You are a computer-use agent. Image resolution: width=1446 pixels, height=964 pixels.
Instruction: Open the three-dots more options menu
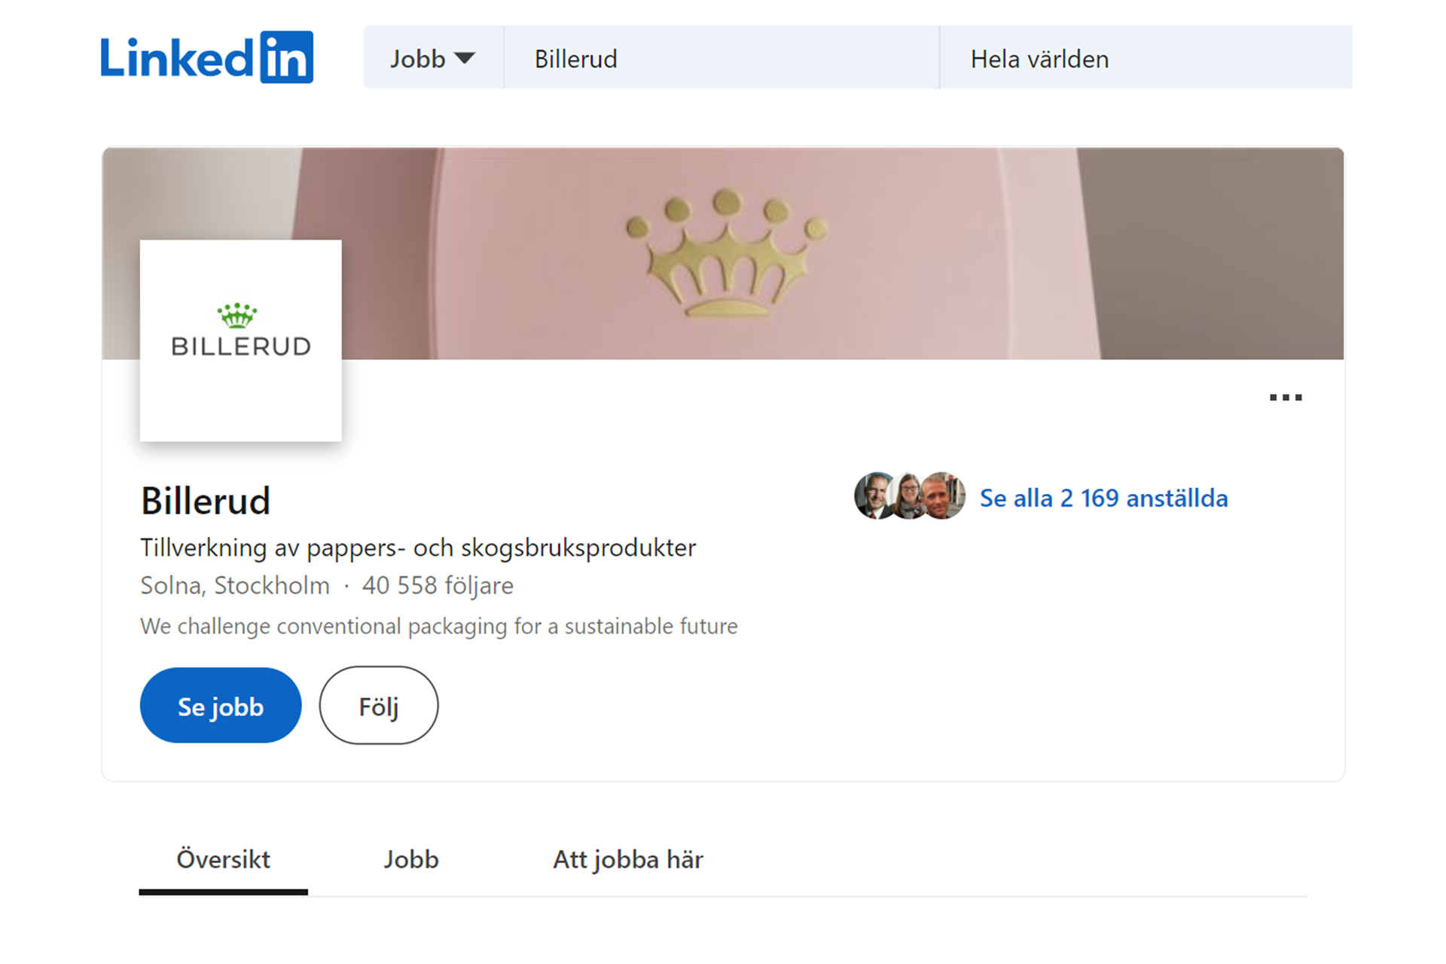click(x=1285, y=398)
